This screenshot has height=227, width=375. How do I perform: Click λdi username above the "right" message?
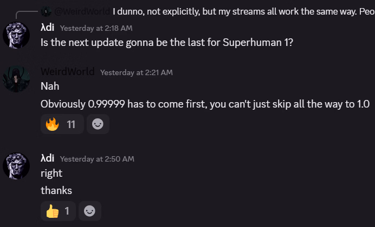pos(48,158)
